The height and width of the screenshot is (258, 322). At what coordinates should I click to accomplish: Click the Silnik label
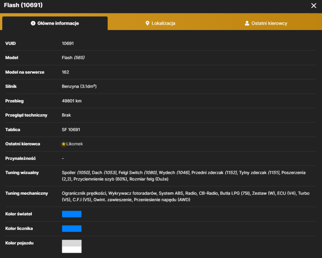point(11,86)
